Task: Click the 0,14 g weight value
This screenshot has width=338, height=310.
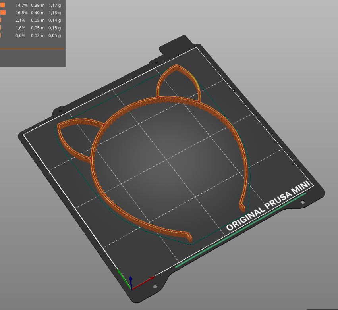Action: (x=55, y=20)
